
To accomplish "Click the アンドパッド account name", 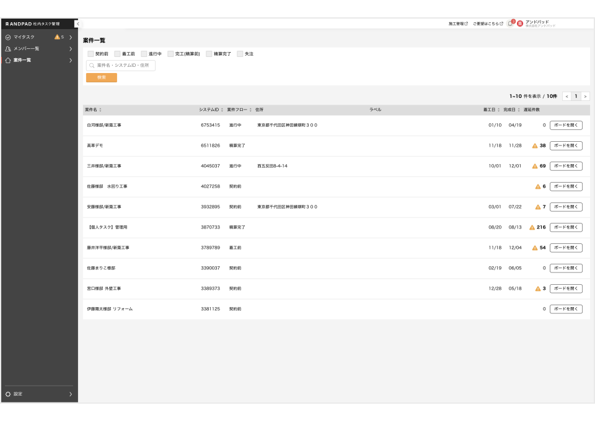I will pyautogui.click(x=537, y=22).
